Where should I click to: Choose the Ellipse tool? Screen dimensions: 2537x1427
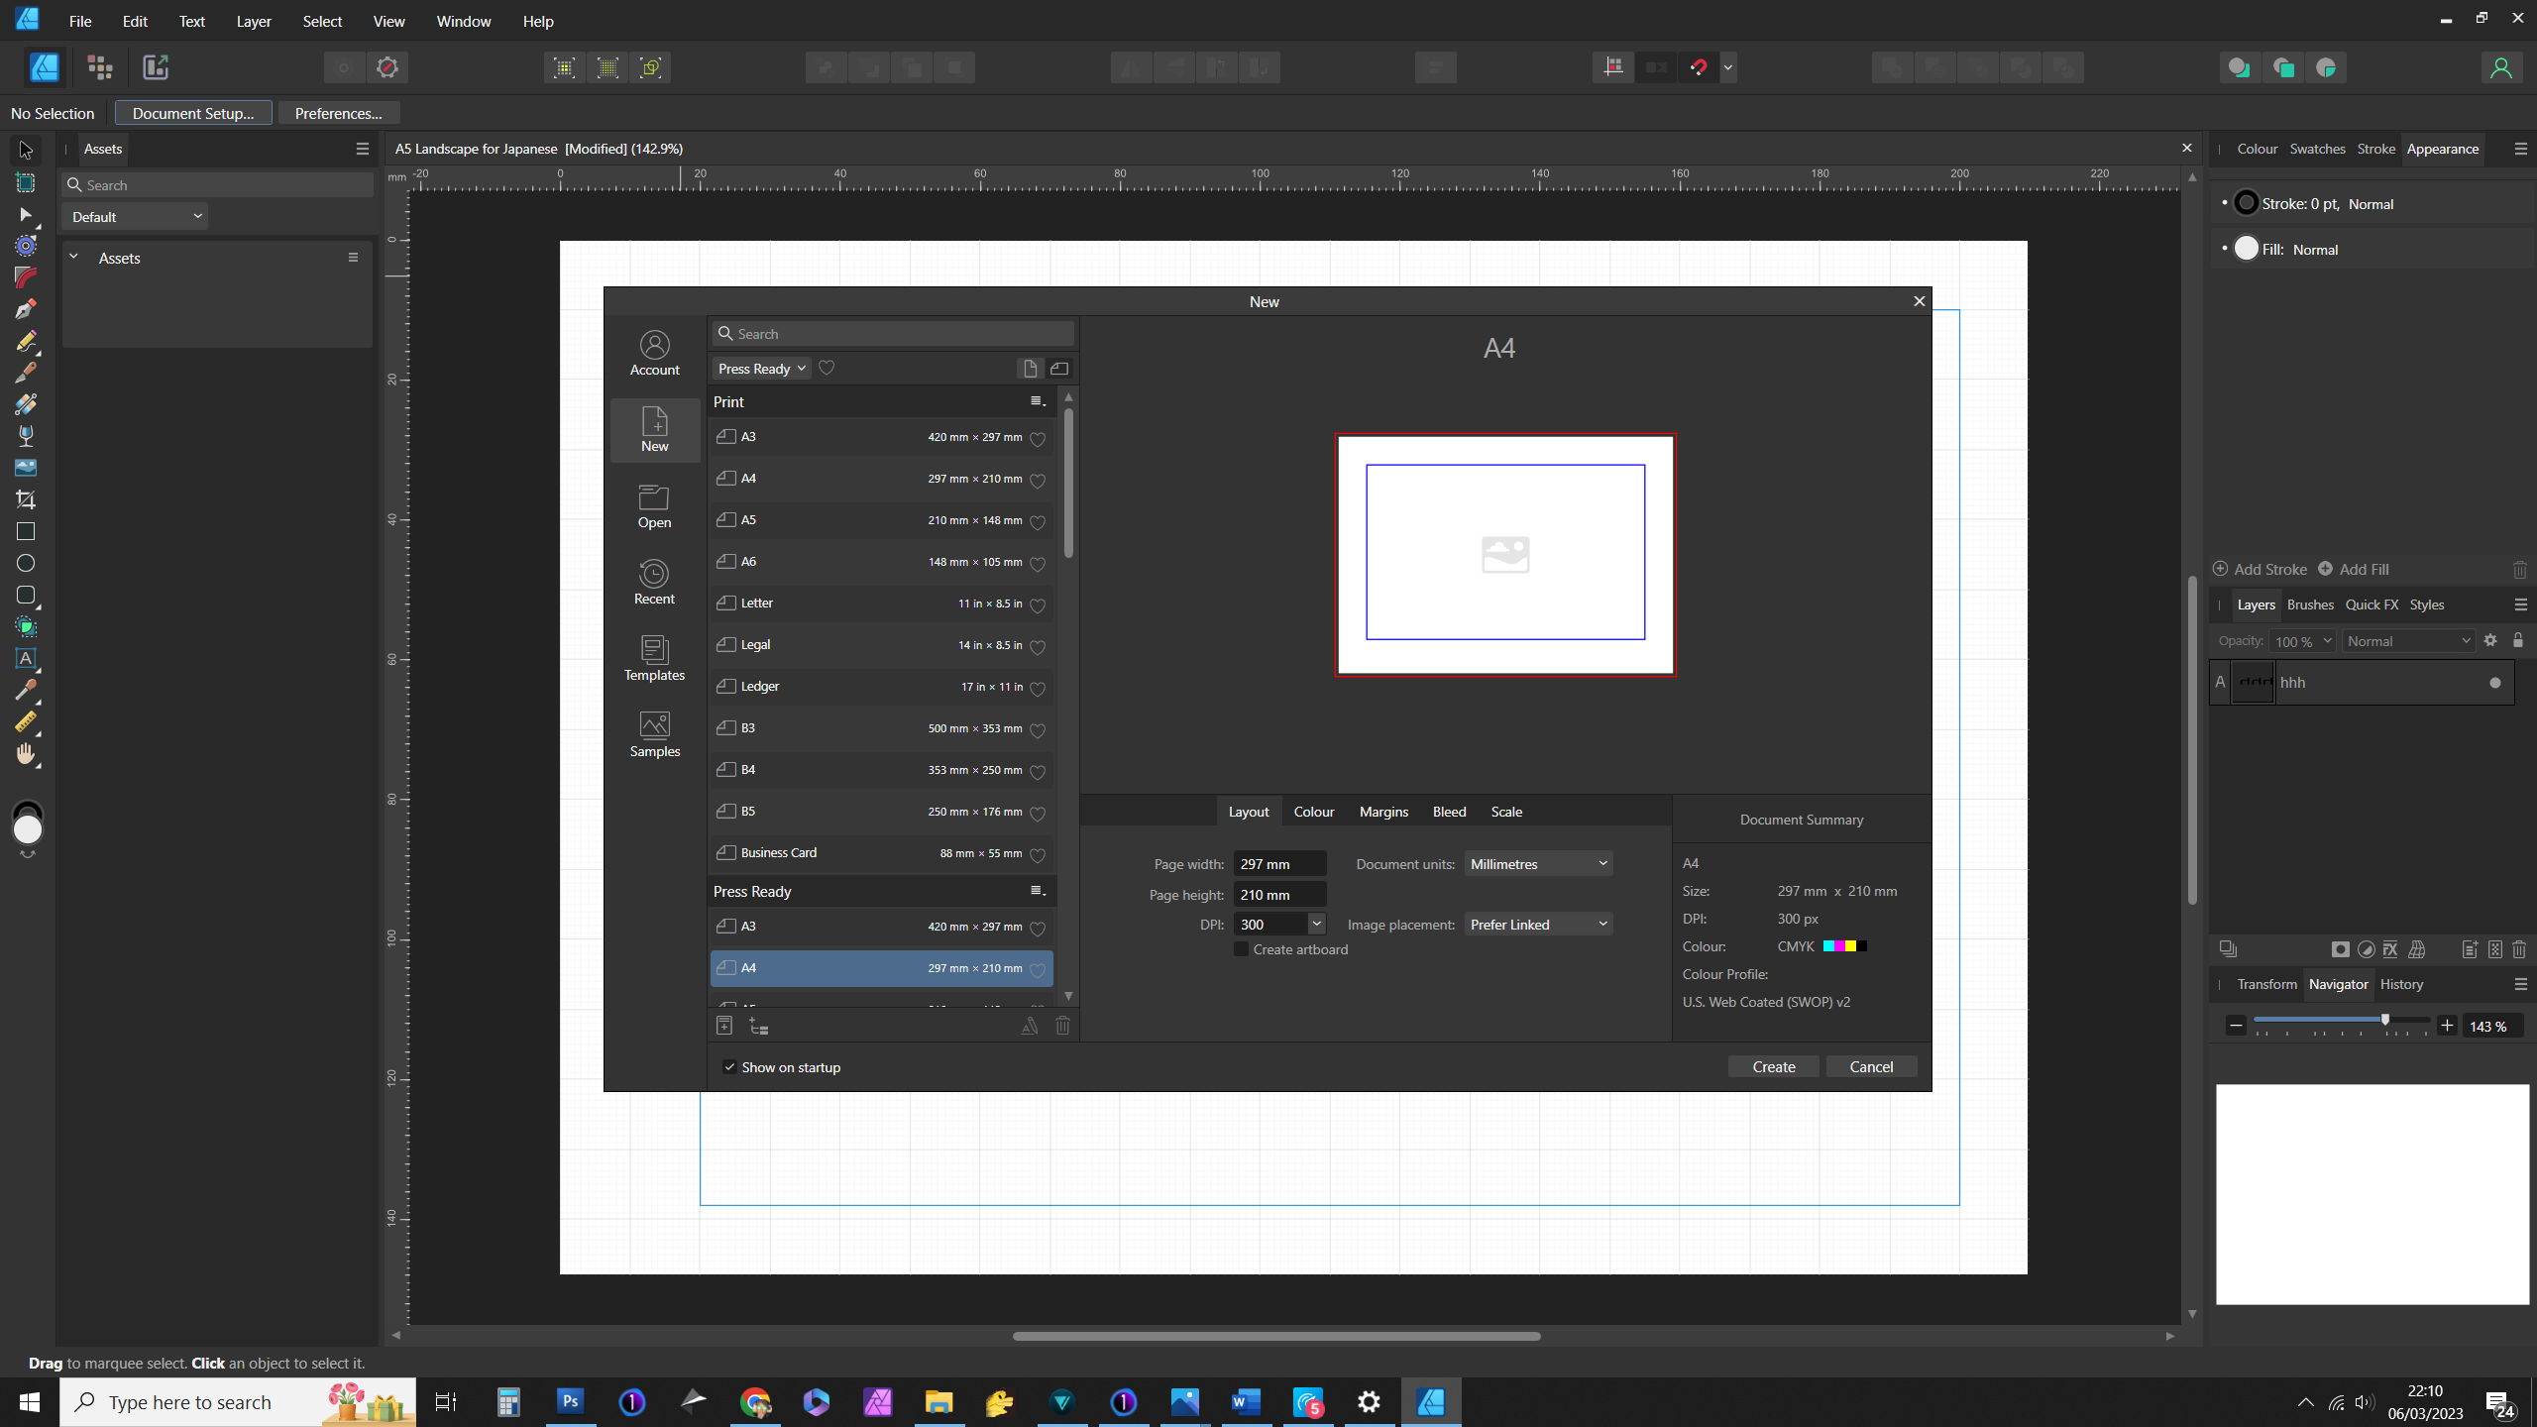click(x=26, y=563)
